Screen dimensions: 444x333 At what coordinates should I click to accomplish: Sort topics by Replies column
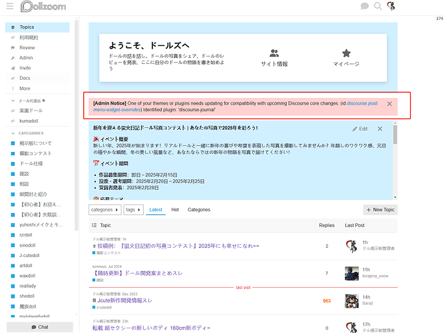click(x=327, y=225)
